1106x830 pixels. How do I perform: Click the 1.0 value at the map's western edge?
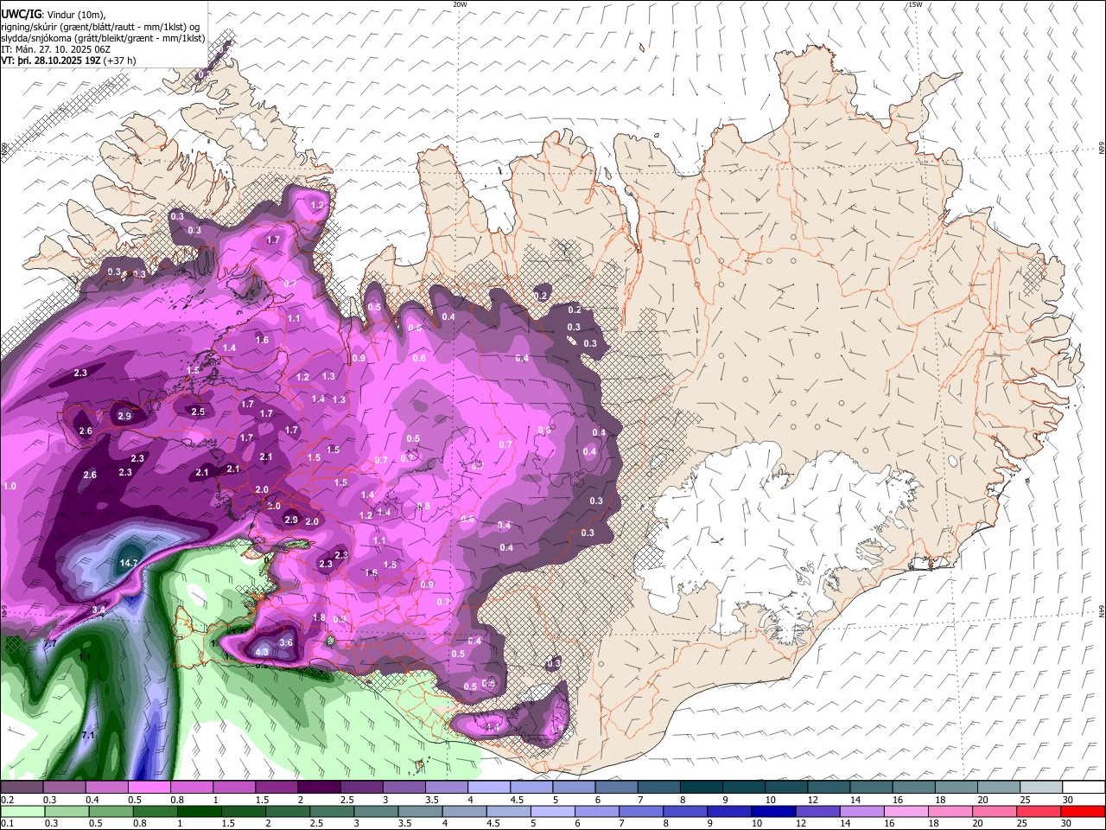[x=10, y=487]
